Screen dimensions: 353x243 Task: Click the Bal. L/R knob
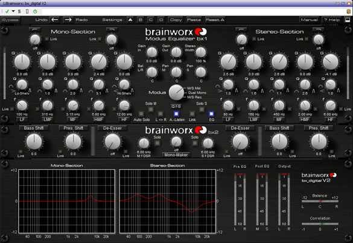click(x=152, y=72)
